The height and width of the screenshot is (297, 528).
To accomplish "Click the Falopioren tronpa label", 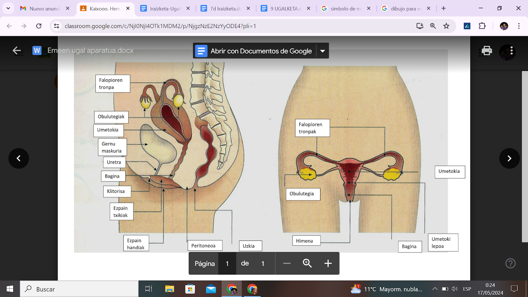I will pos(113,83).
